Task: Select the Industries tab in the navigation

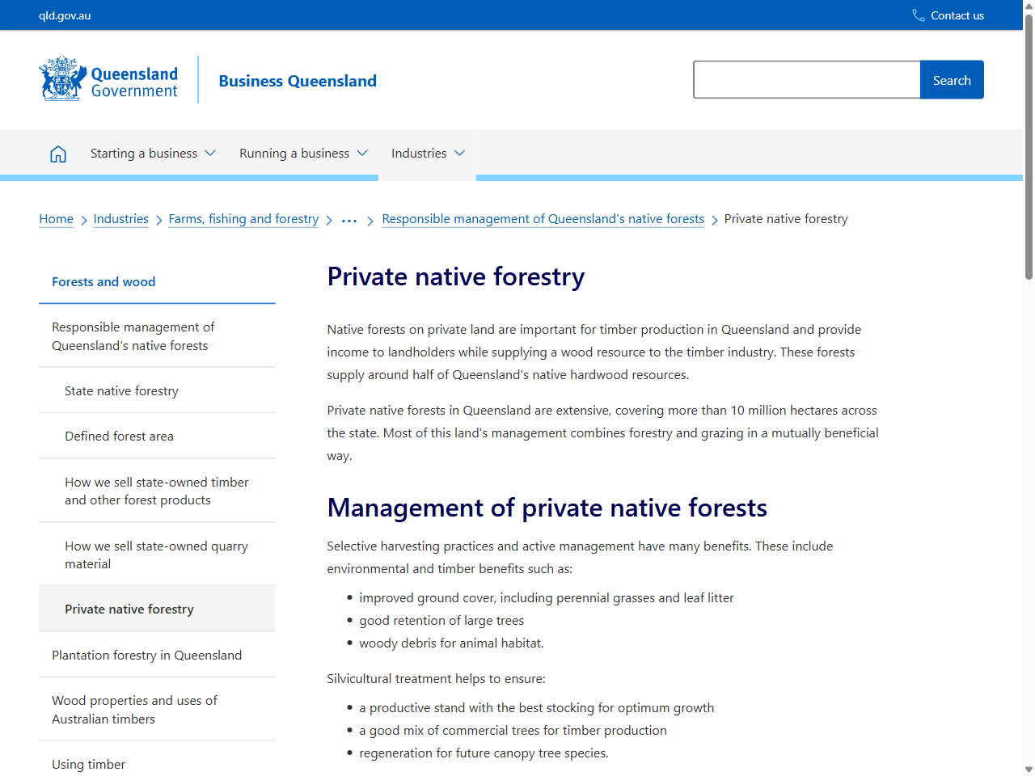Action: click(x=428, y=153)
